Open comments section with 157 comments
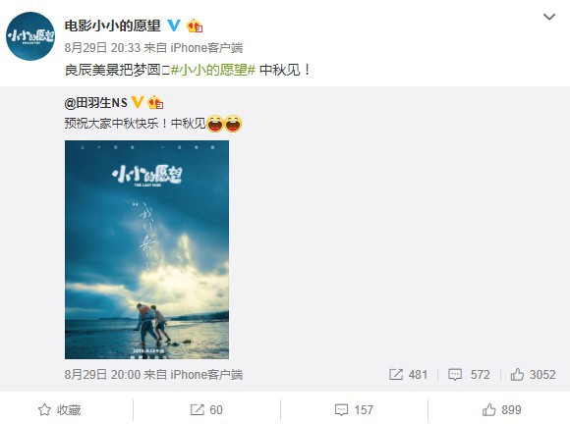This screenshot has width=570, height=424. click(x=354, y=410)
